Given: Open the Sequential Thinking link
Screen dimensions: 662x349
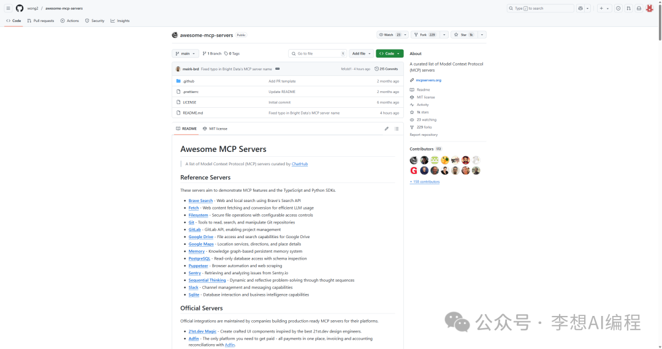Looking at the screenshot, I should [207, 280].
